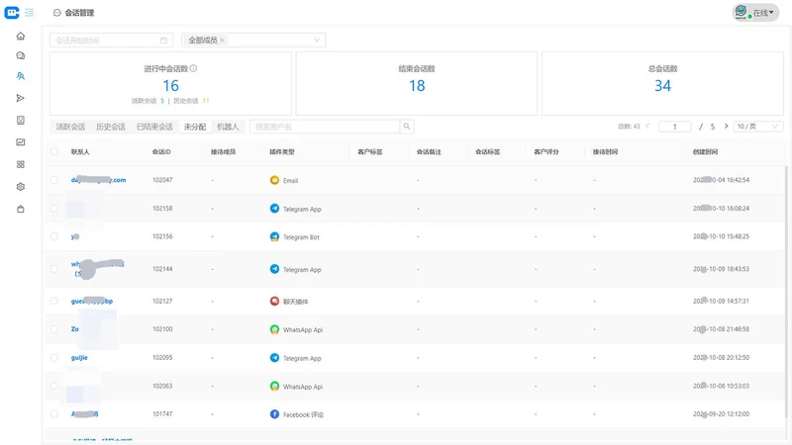Click WhatsApp icon in row 102100
The height and width of the screenshot is (445, 792).
pyautogui.click(x=274, y=329)
